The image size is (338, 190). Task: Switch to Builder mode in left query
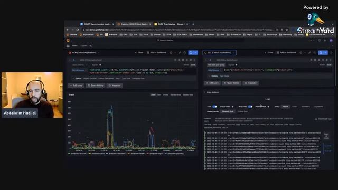(x=186, y=65)
